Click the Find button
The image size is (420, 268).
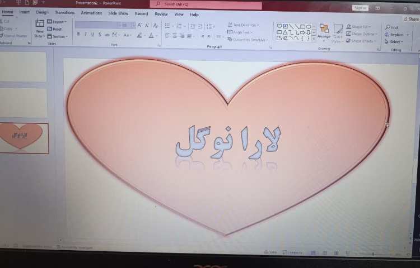[x=391, y=27]
